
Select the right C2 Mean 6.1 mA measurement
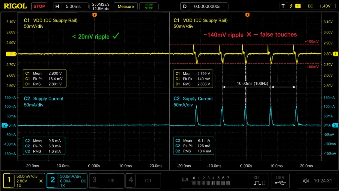point(193,141)
